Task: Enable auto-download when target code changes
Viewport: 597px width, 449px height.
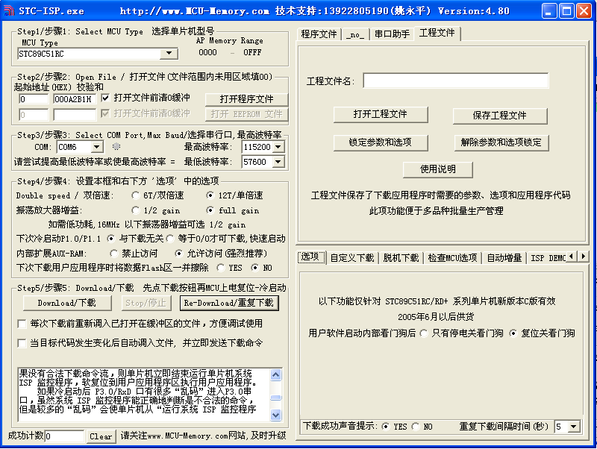Action: tap(22, 343)
